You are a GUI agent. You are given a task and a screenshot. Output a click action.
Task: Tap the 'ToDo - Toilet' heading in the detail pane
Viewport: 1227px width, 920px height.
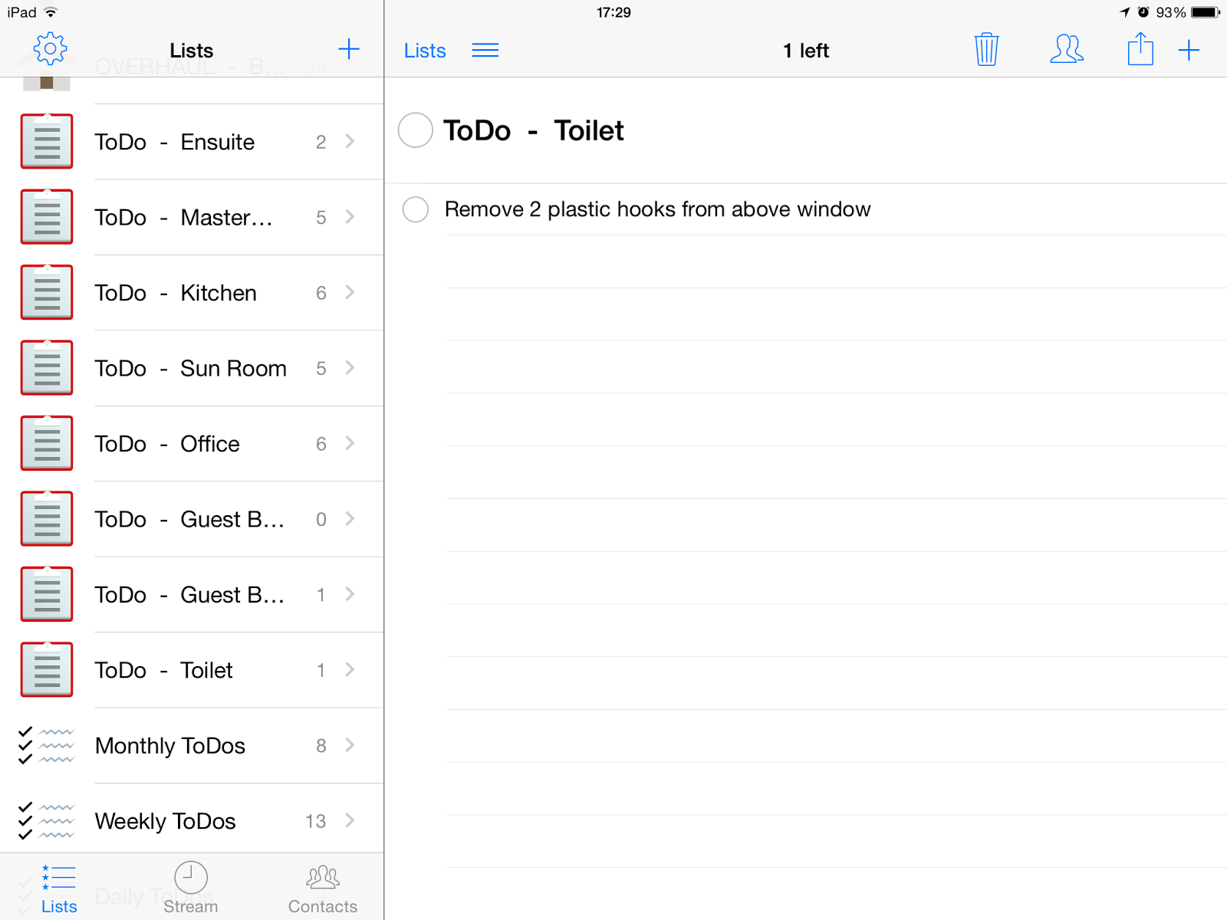pyautogui.click(x=534, y=131)
